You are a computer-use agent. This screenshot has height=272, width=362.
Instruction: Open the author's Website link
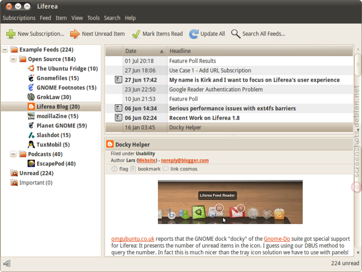[147, 160]
